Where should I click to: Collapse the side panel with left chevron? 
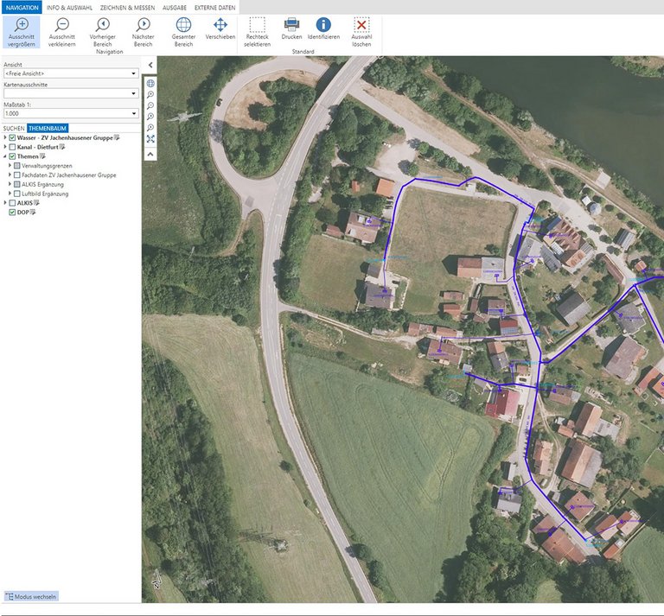150,65
